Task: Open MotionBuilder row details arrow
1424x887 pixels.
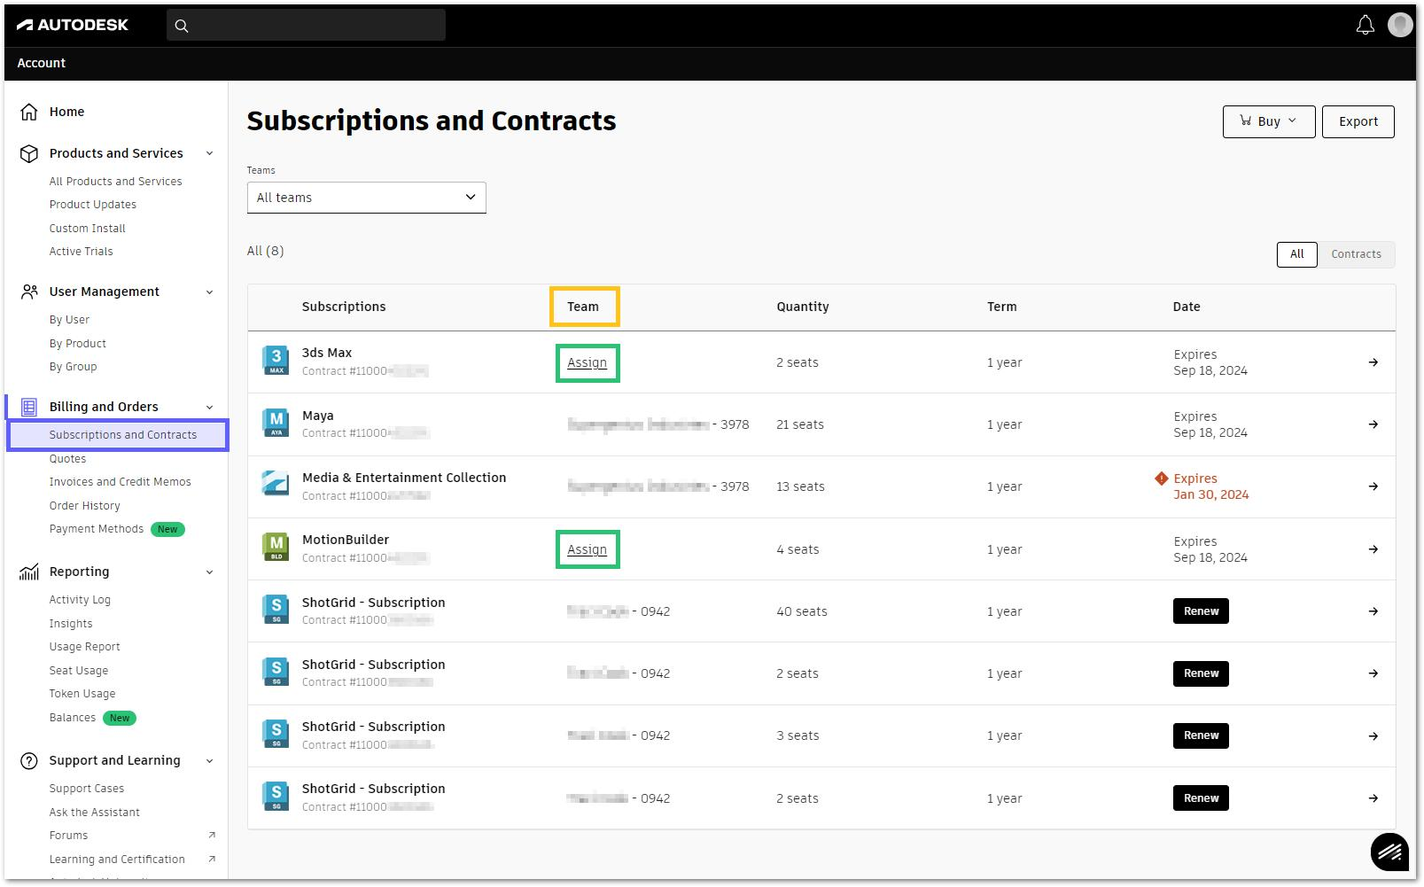Action: point(1373,549)
